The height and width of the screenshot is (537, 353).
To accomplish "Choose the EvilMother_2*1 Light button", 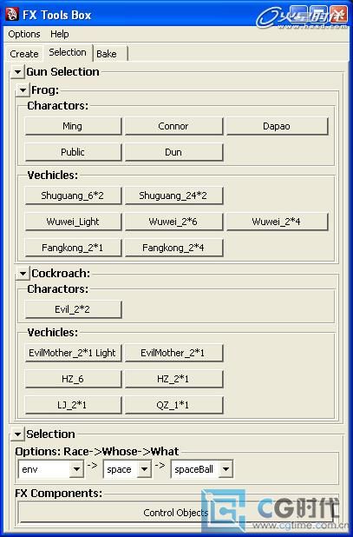I will 73,353.
